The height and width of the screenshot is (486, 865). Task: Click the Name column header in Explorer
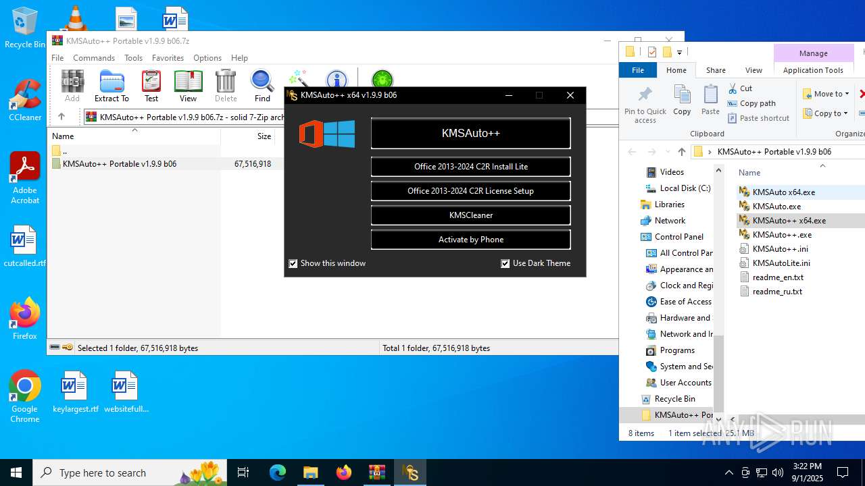click(x=749, y=173)
